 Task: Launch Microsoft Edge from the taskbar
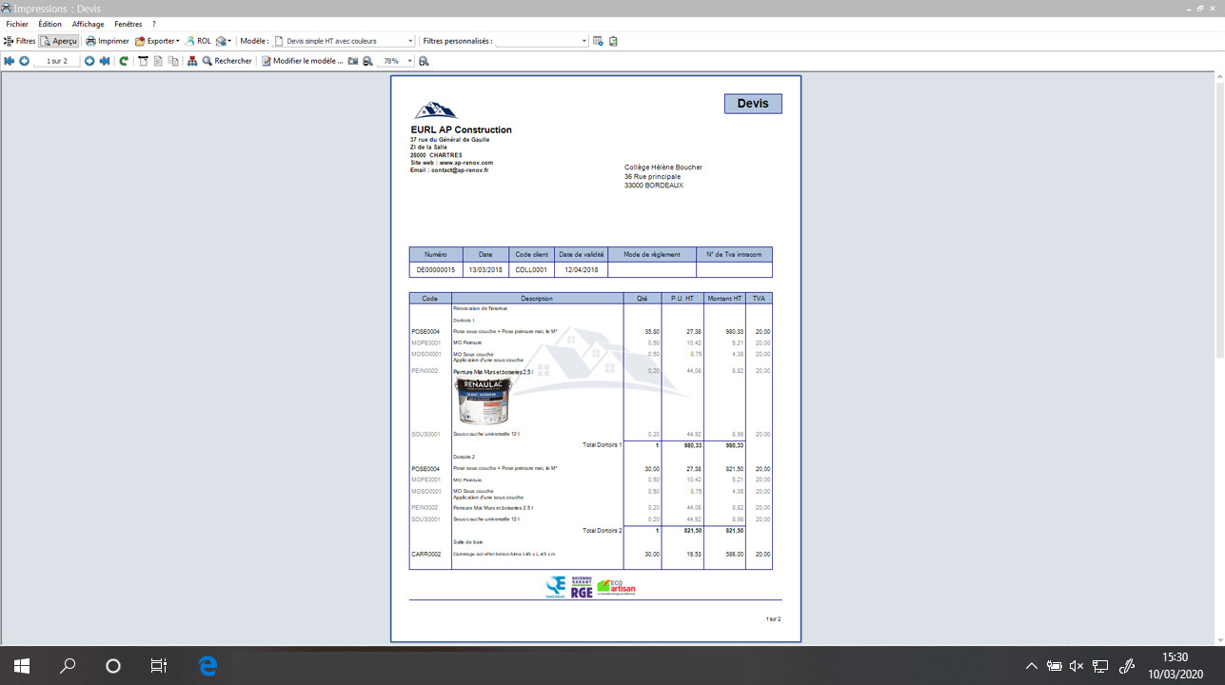[207, 666]
